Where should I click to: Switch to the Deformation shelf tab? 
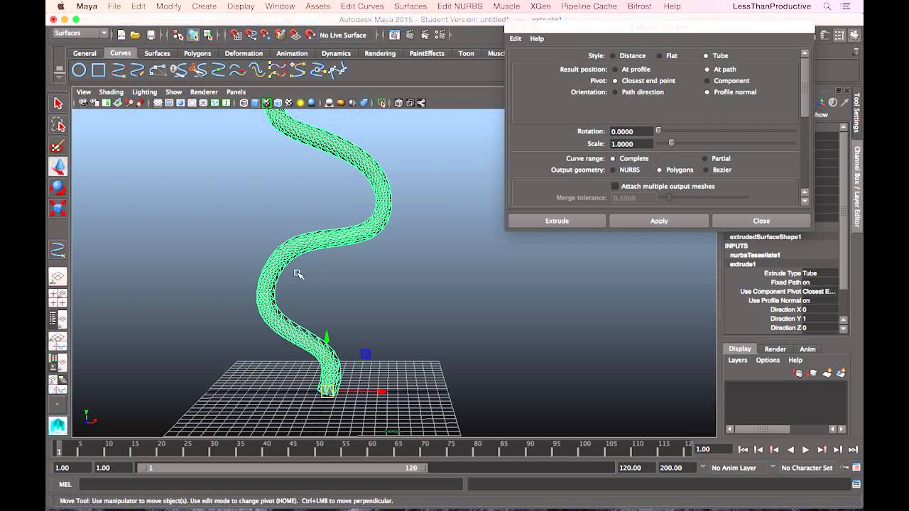[244, 53]
